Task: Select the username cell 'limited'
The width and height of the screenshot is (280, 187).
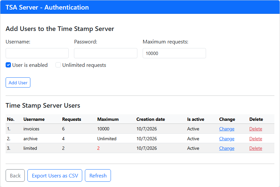Action: [x=30, y=148]
